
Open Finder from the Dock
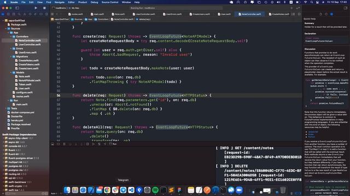[x=67, y=190]
